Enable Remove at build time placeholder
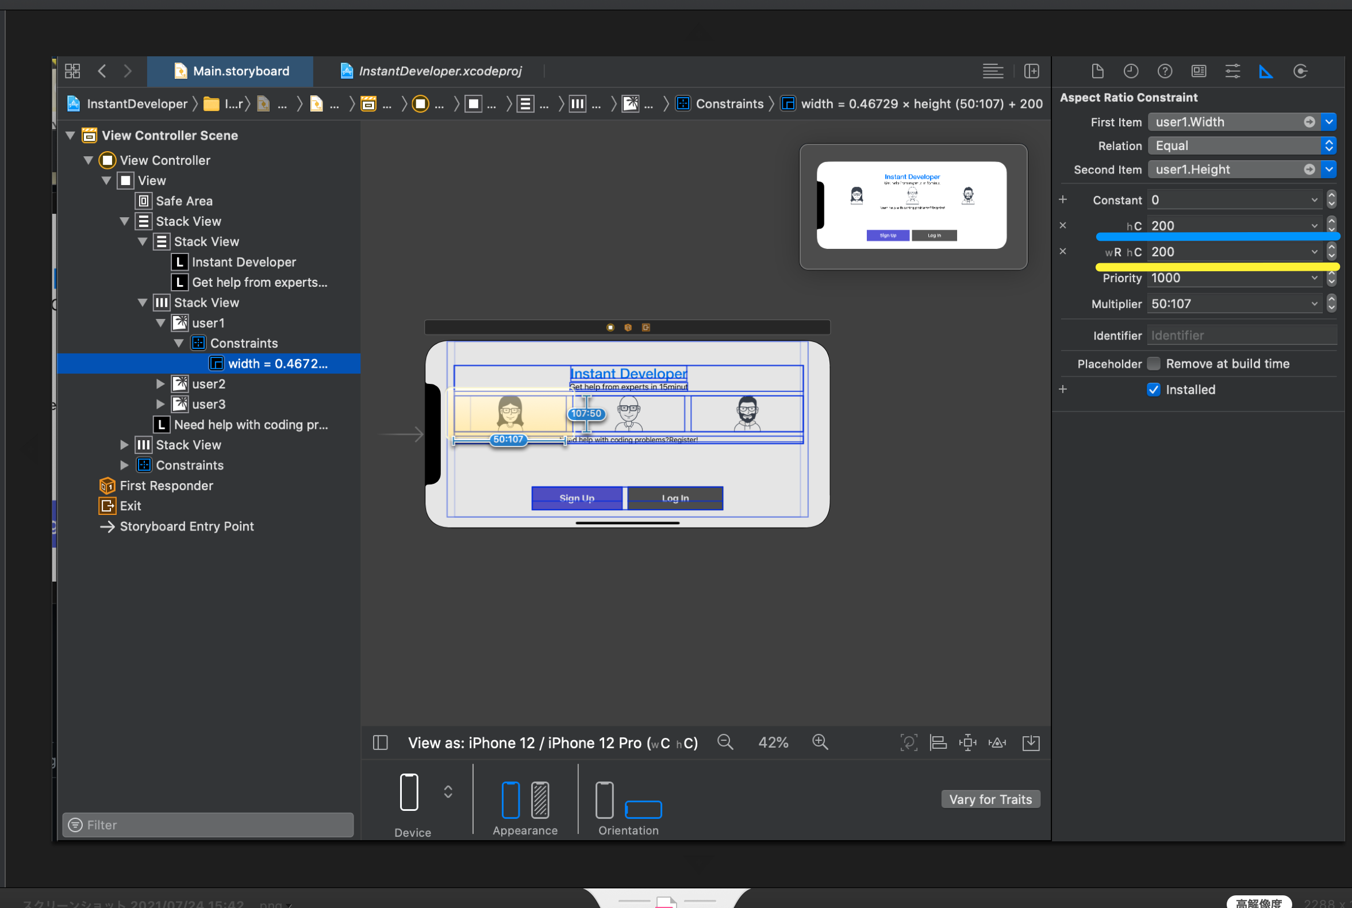 (1153, 364)
